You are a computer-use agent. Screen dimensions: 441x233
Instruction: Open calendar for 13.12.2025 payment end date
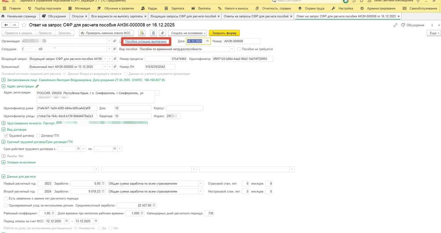tap(96, 221)
